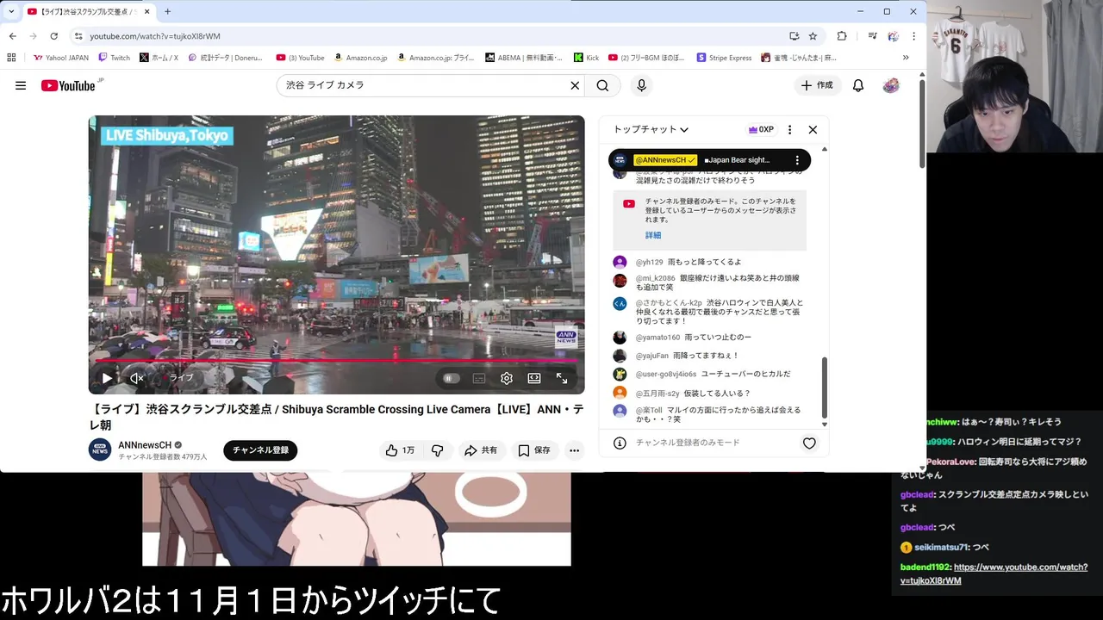Open the extensions puzzle icon
Screen dimensions: 1103x620
pos(842,36)
